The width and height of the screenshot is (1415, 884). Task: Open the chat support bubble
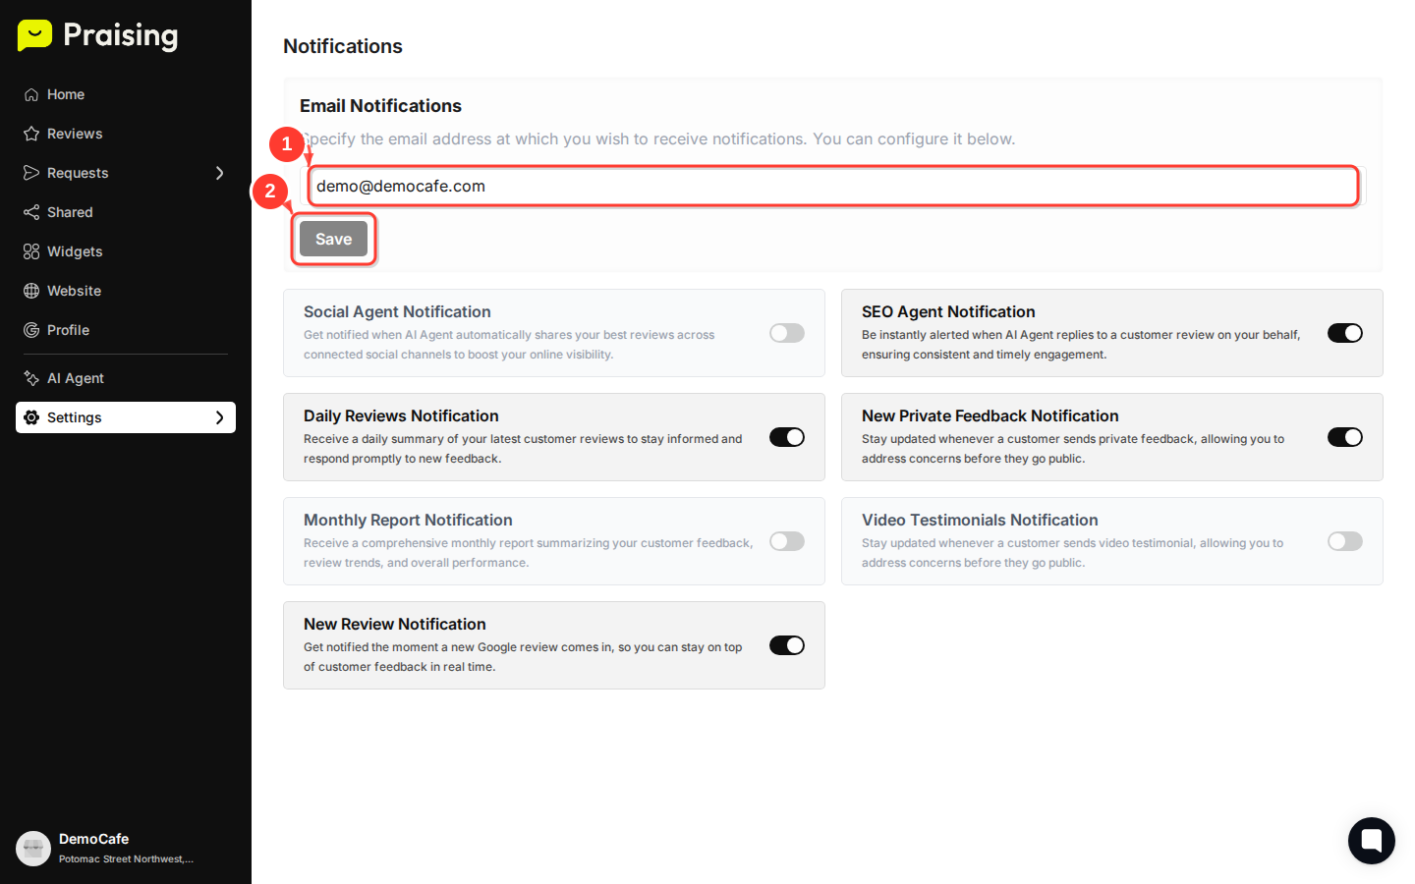[x=1371, y=841]
